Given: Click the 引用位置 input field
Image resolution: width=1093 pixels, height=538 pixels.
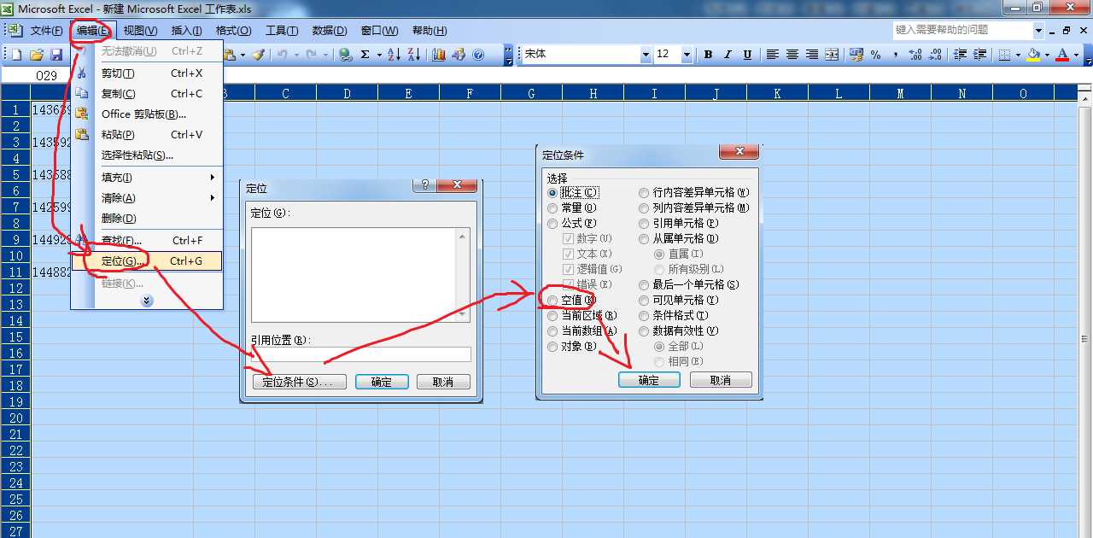Looking at the screenshot, I should (360, 354).
